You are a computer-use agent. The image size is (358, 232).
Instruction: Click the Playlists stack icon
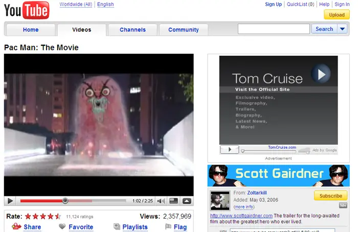tap(117, 226)
